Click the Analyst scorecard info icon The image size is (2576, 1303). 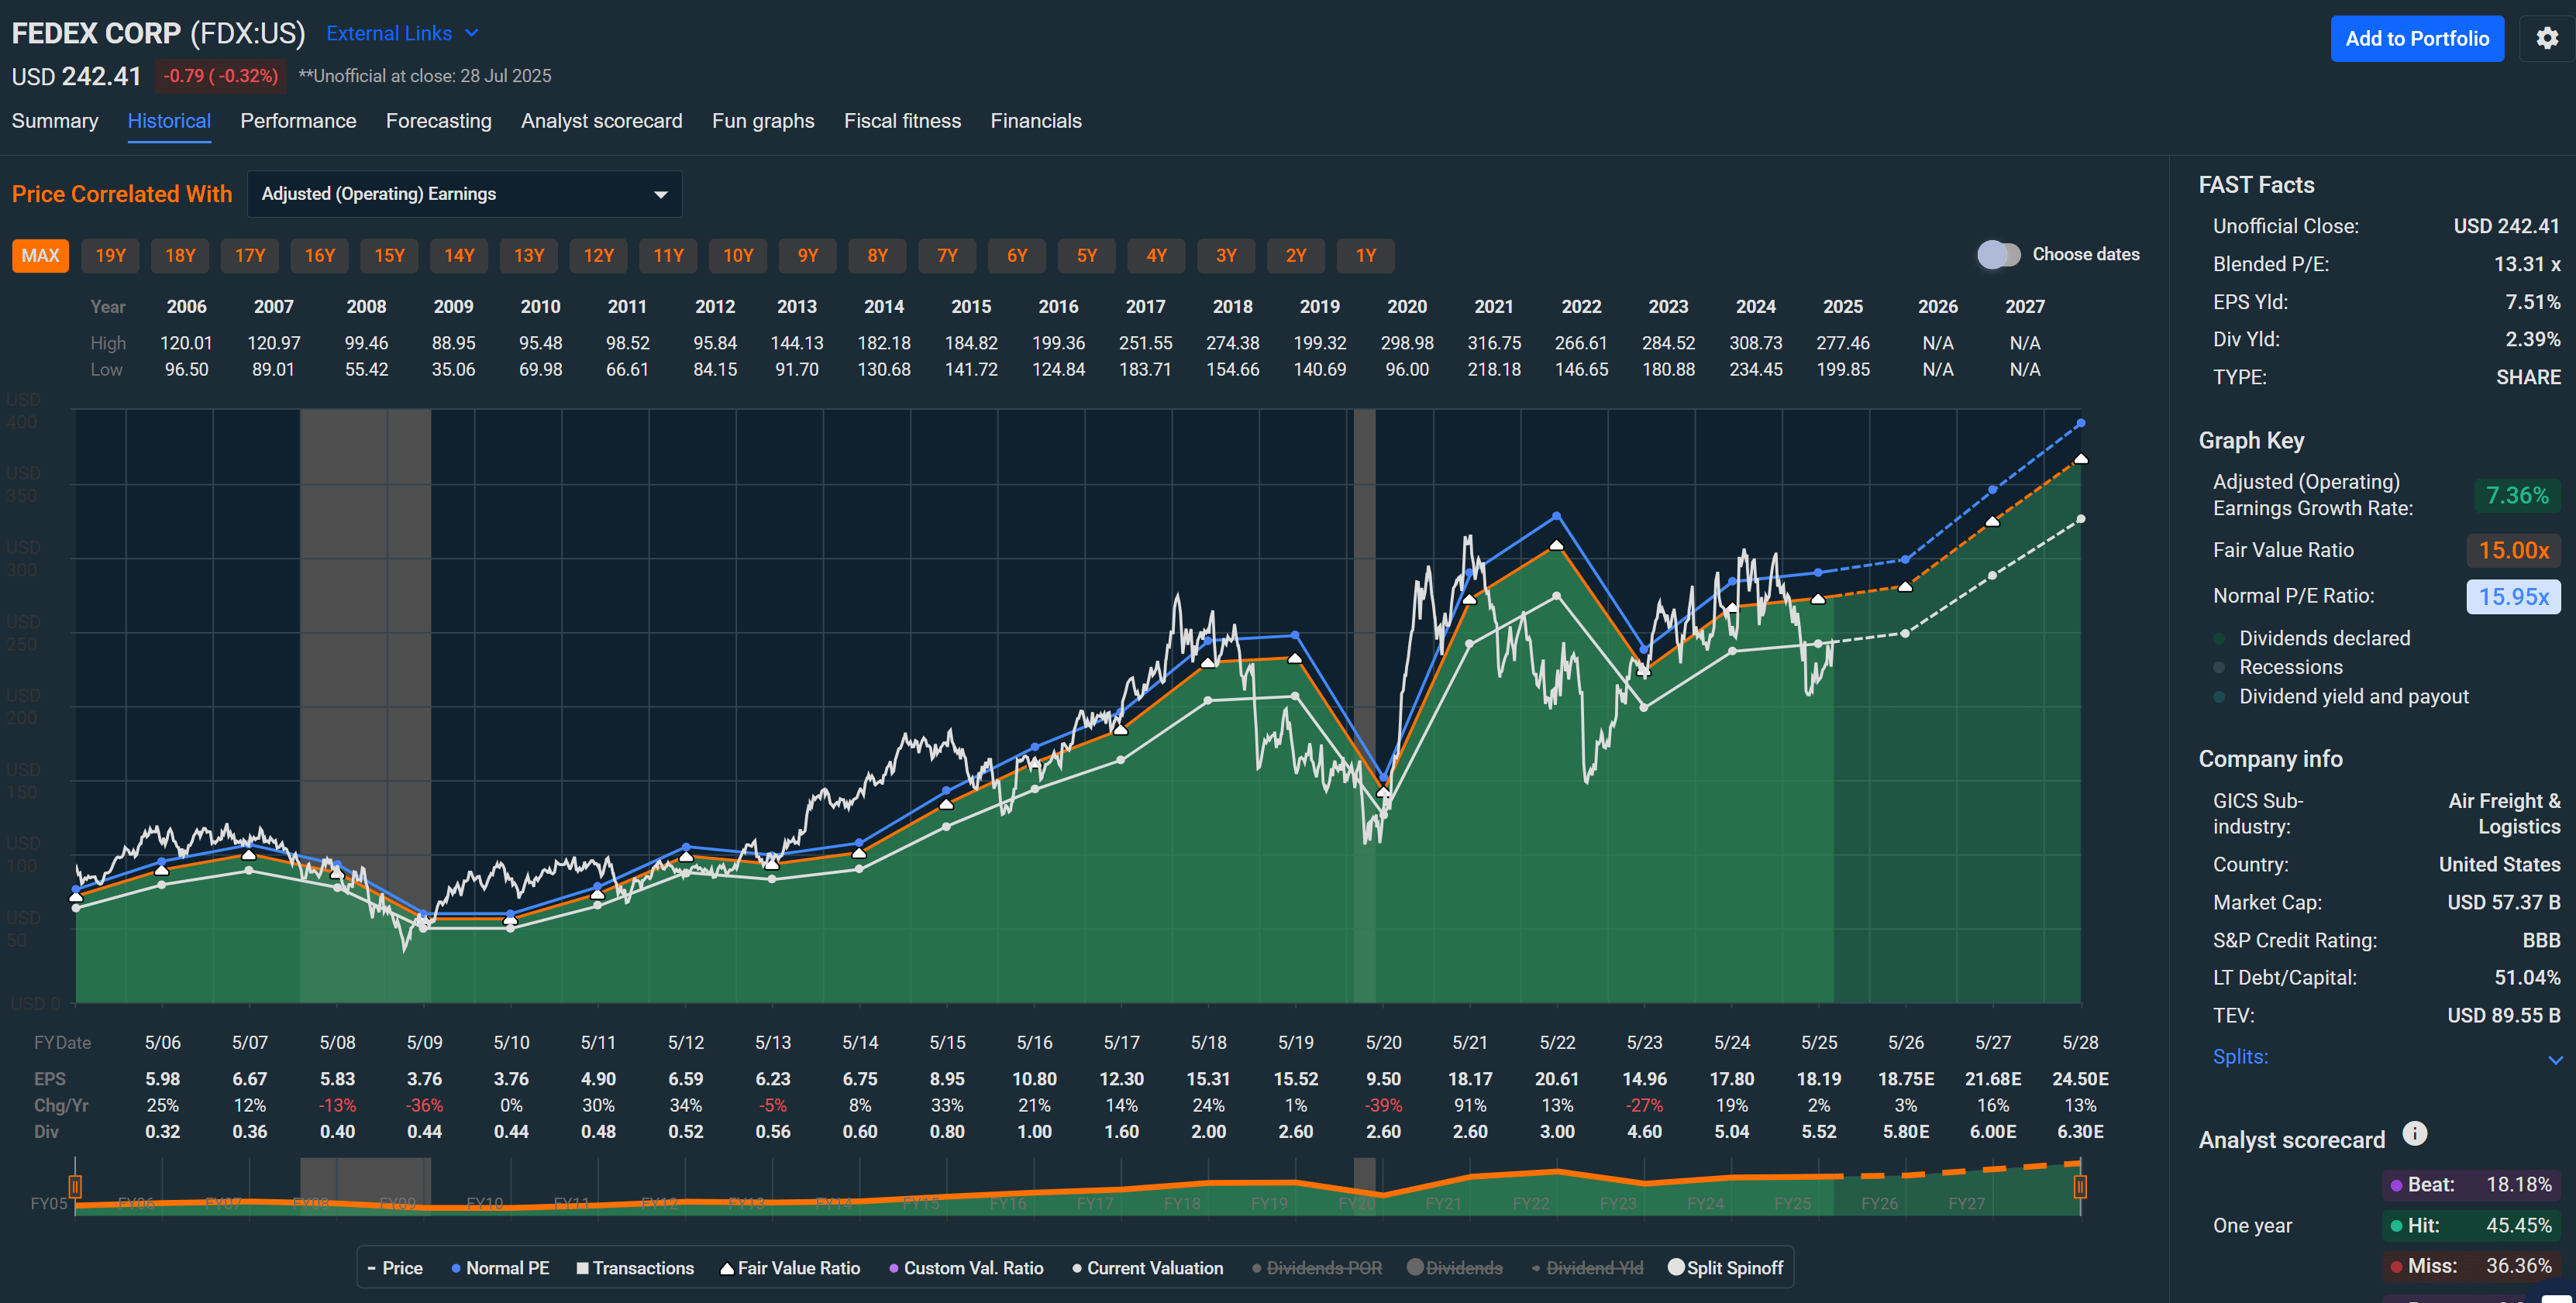pos(2416,1134)
